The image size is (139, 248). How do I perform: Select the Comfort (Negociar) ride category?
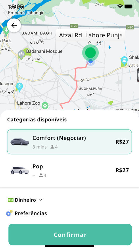pos(69,142)
